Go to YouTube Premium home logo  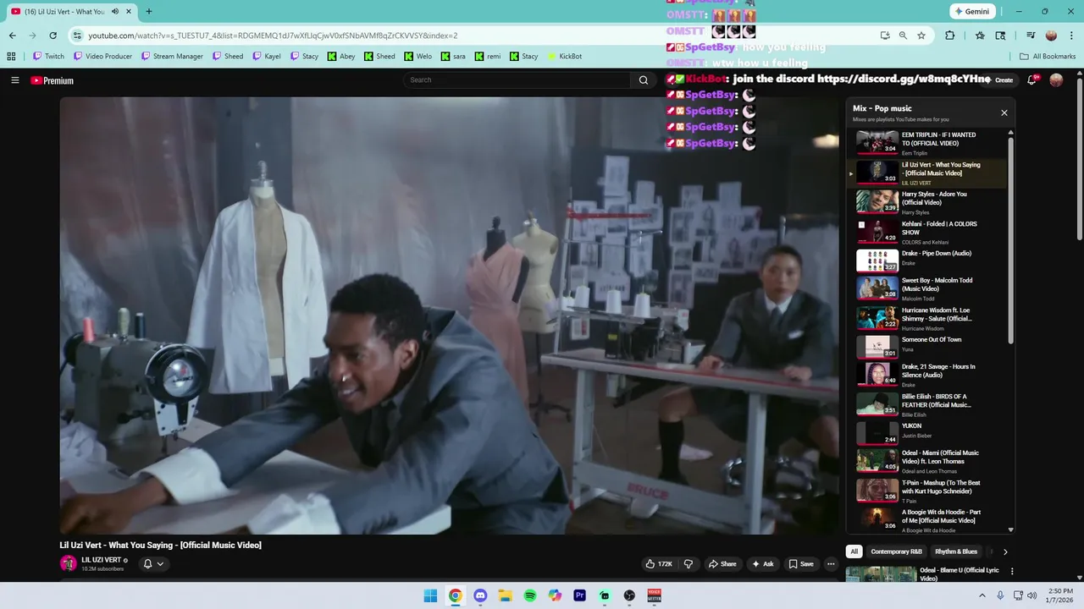click(52, 80)
